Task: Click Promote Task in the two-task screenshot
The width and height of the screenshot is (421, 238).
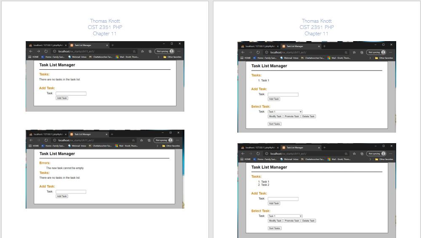Action: click(292, 221)
